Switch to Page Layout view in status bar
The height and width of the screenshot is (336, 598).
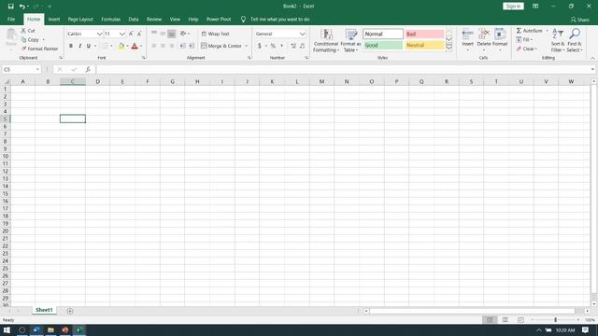(505, 320)
